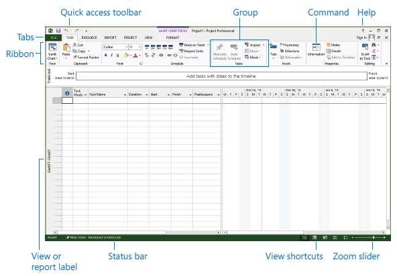The image size is (397, 276).
Task: Click New Tasks: Manually Scheduled in status bar
Action: pos(93,238)
